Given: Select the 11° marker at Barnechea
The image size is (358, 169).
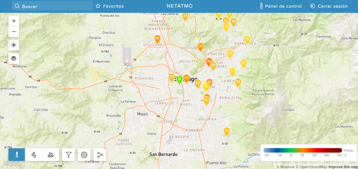Looking at the screenshot, I should click(247, 39).
